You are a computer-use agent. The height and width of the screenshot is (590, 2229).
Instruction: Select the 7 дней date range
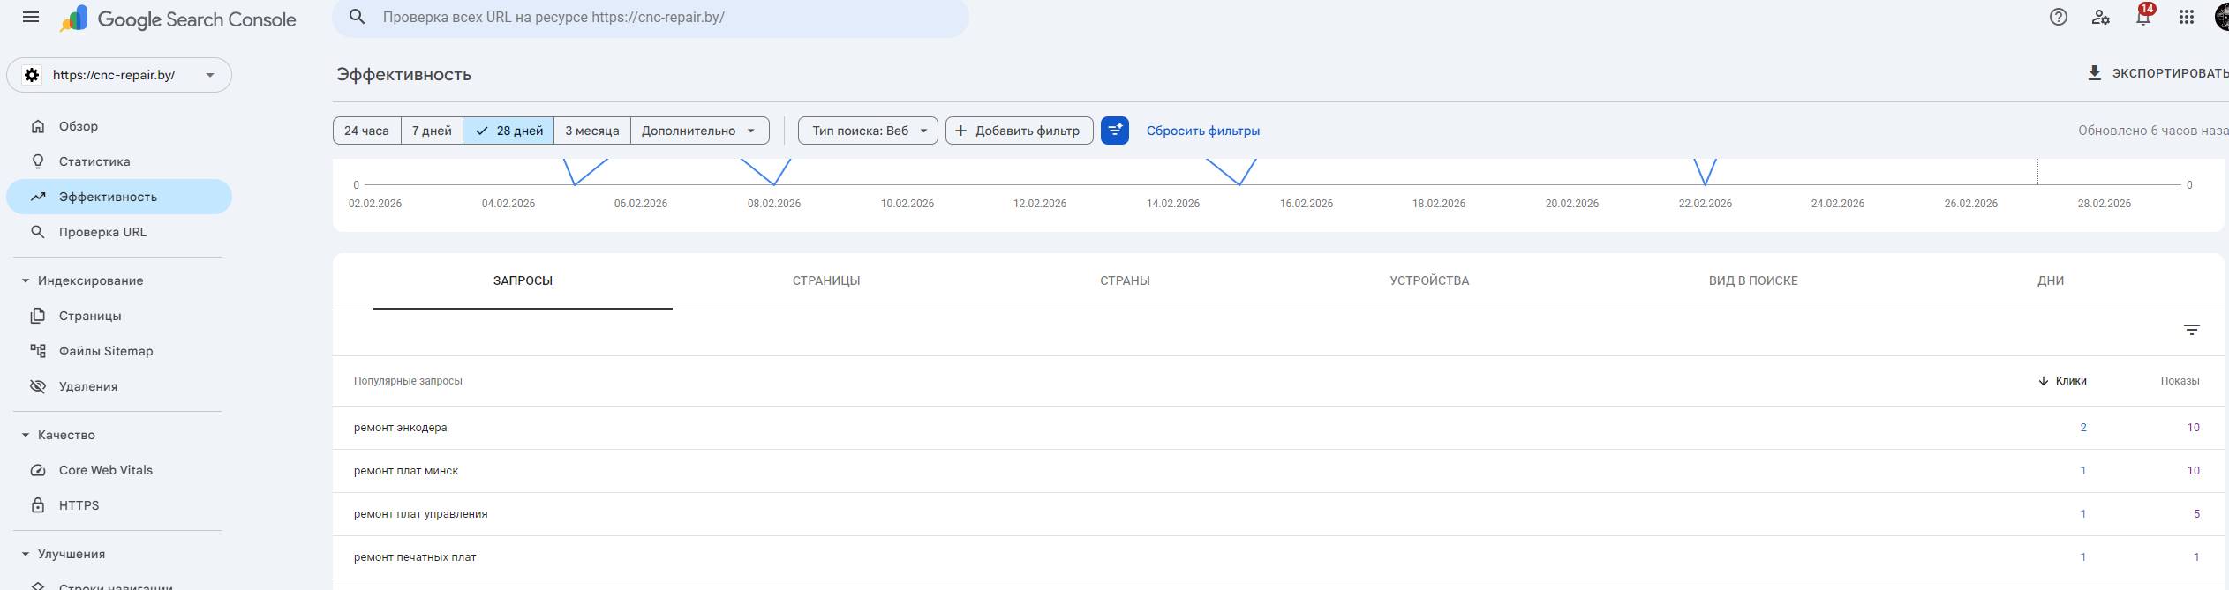coord(432,131)
